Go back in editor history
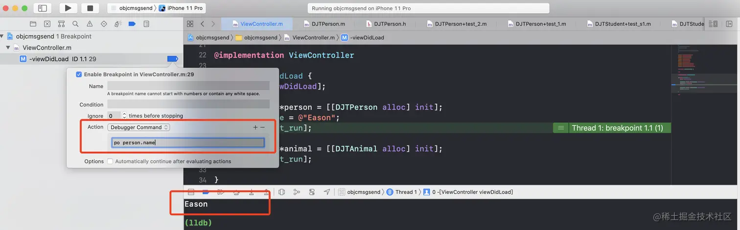The width and height of the screenshot is (740, 230). pos(202,23)
